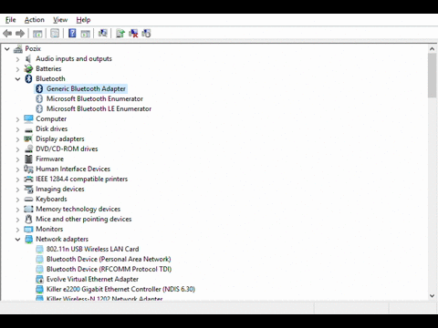Viewport: 438px width, 328px height.
Task: Expand Audio inputs and outputs
Action: (x=17, y=59)
